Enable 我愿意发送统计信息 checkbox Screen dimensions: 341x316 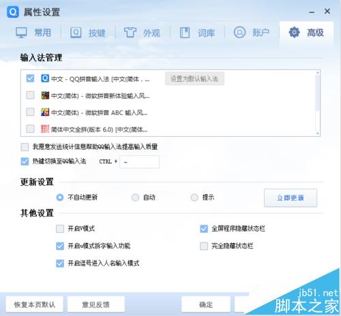(x=25, y=147)
